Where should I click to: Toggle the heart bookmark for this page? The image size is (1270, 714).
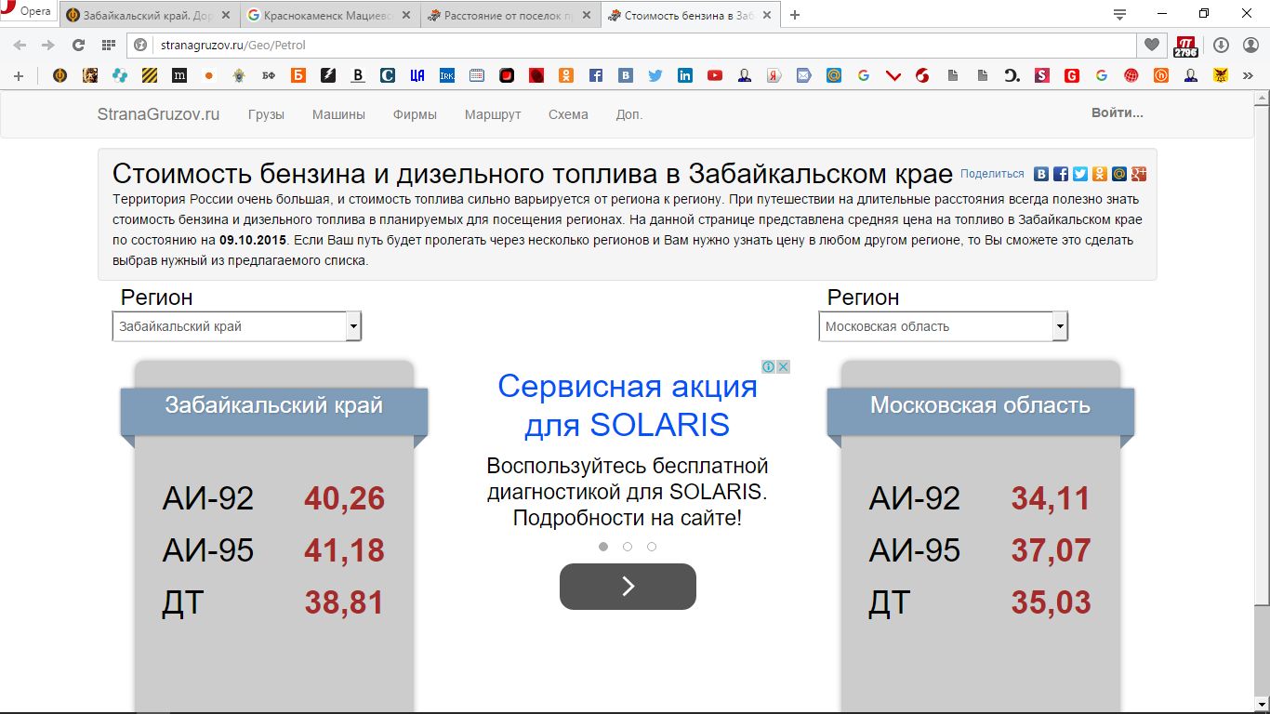point(1152,45)
